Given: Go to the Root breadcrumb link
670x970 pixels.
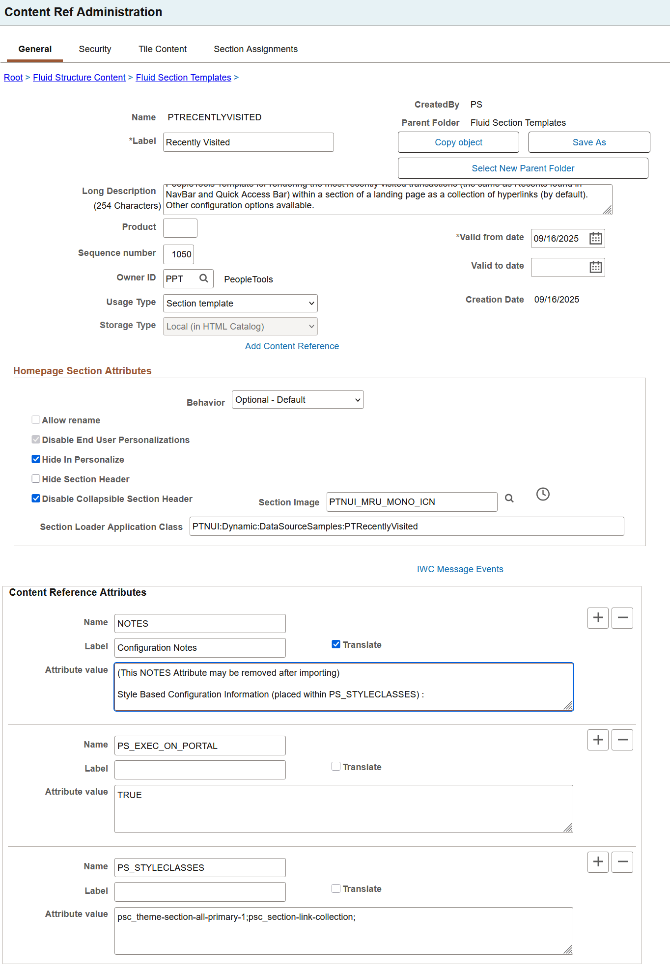Looking at the screenshot, I should point(13,78).
